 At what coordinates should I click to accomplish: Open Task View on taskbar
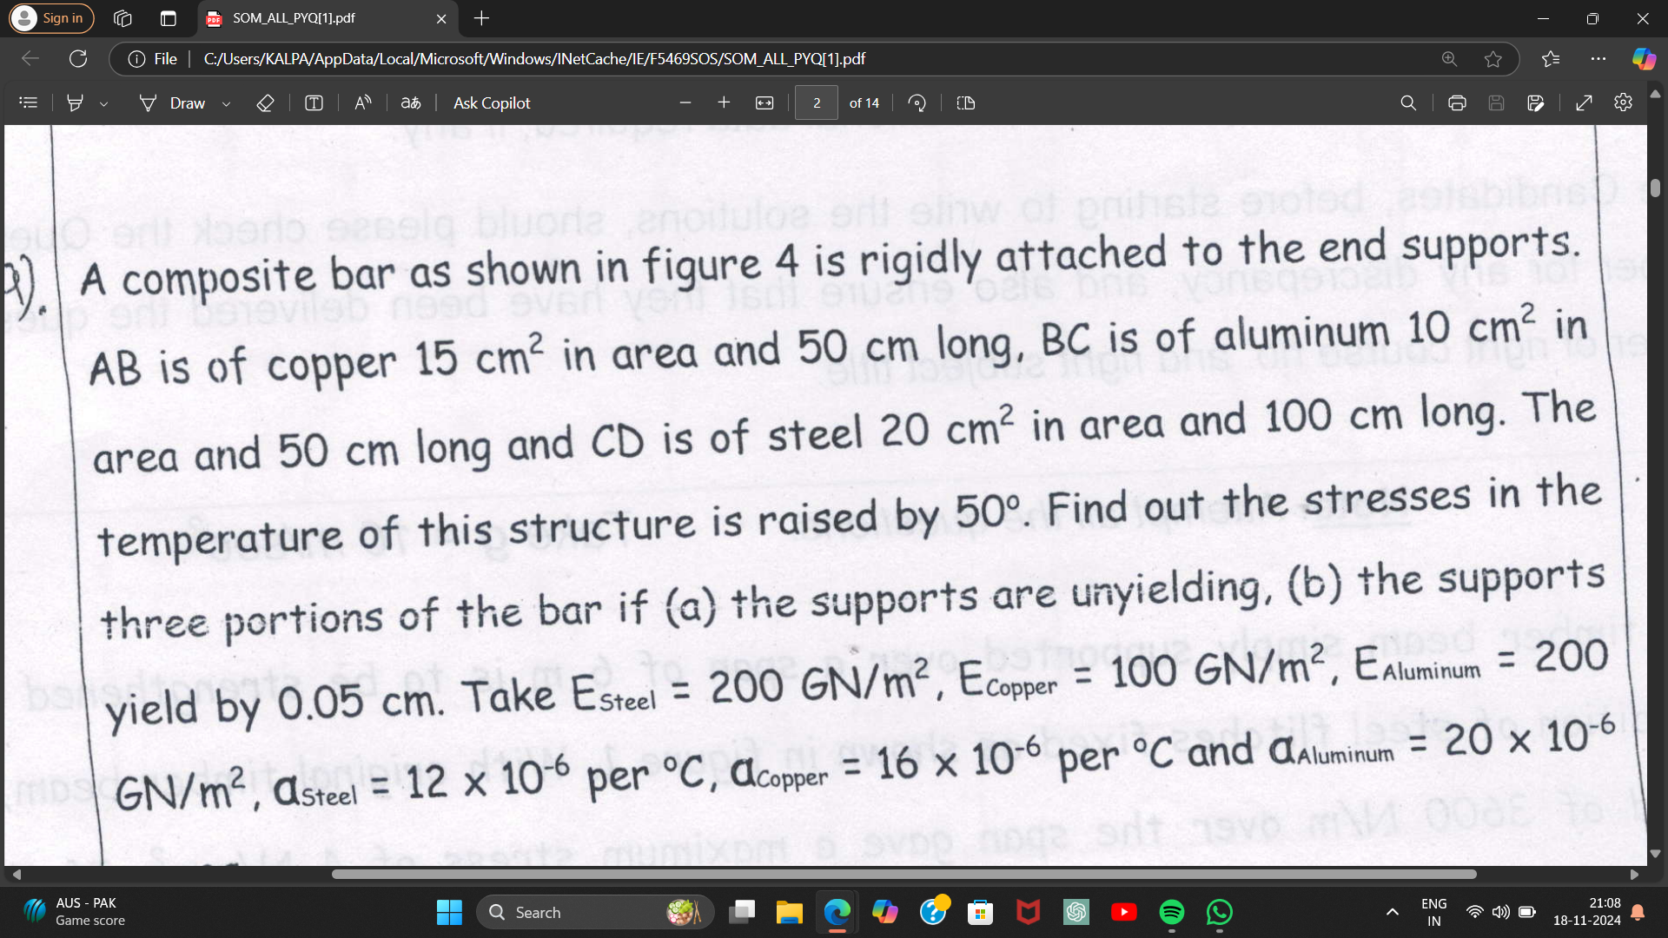click(x=742, y=912)
